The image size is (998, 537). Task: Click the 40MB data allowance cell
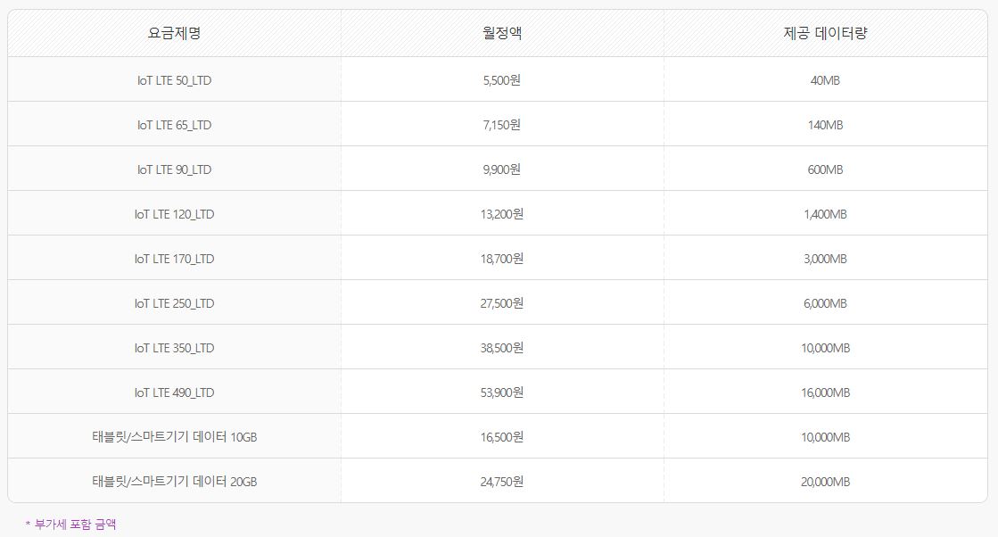point(825,80)
